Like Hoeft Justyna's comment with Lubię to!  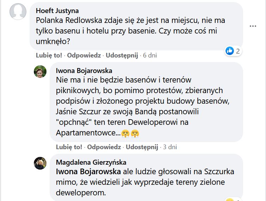pyautogui.click(x=49, y=55)
